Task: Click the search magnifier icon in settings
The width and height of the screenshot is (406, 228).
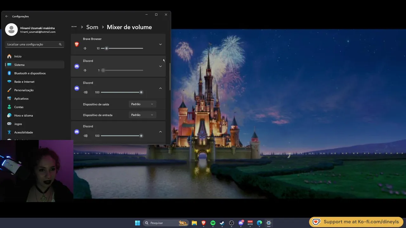Action: coord(60,44)
